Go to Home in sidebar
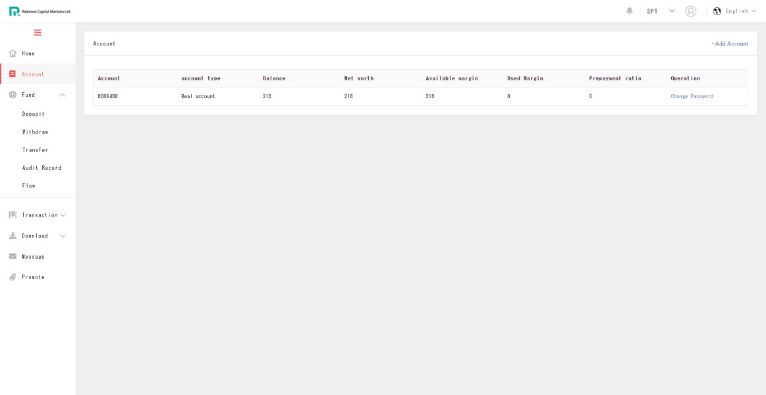The height and width of the screenshot is (395, 766). [x=28, y=54]
